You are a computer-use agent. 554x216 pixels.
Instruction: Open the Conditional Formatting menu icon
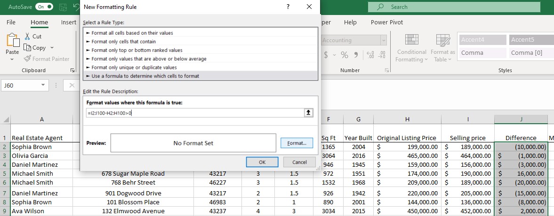411,40
